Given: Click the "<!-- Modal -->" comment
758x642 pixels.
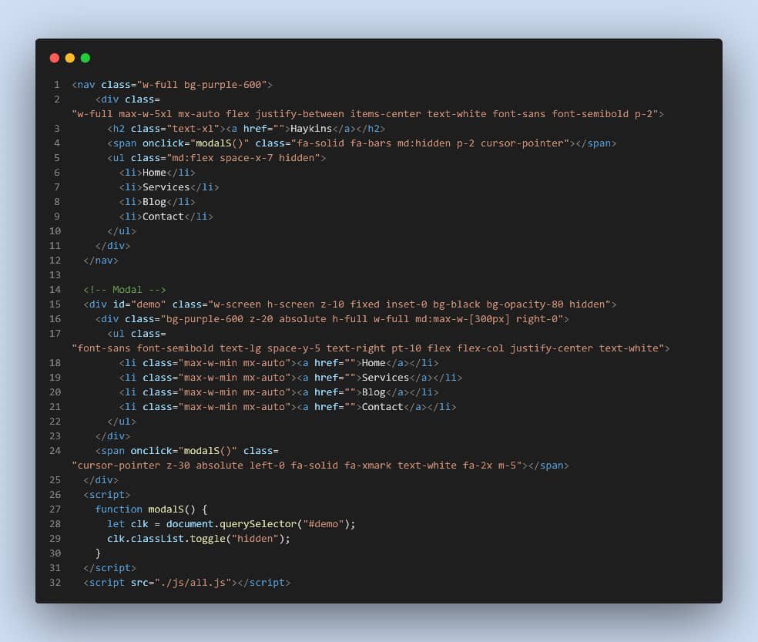Looking at the screenshot, I should pyautogui.click(x=125, y=290).
